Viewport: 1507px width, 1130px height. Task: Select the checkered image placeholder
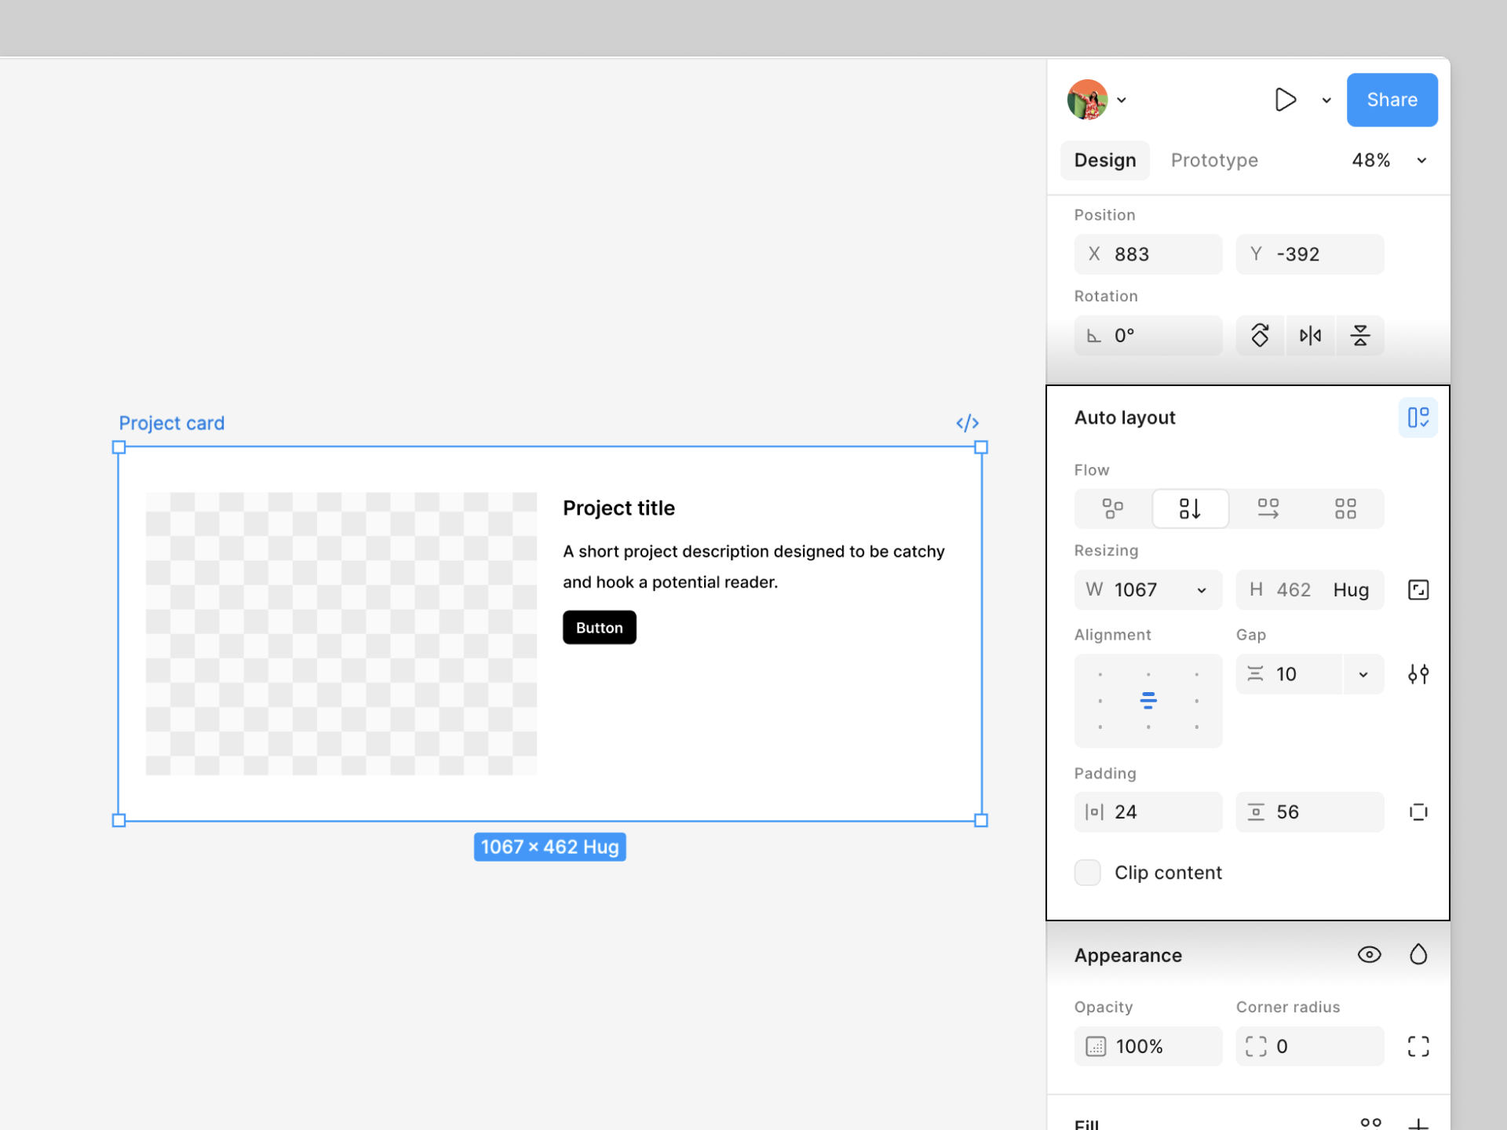[x=341, y=634]
